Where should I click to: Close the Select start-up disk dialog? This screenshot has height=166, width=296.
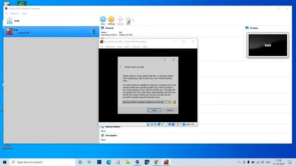173,59
